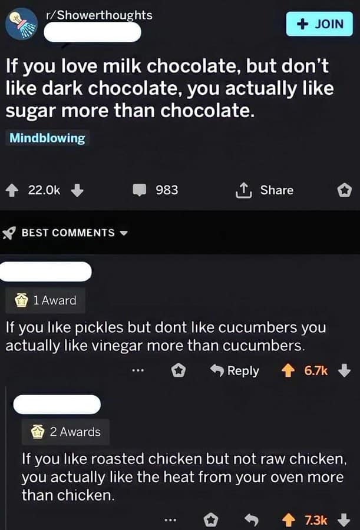Viewport: 360px width, 530px height.
Task: Open the post's 983 comments
Action: 154,190
